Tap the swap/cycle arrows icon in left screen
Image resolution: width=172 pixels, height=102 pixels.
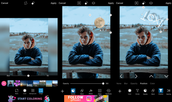pyautogui.click(x=26, y=3)
